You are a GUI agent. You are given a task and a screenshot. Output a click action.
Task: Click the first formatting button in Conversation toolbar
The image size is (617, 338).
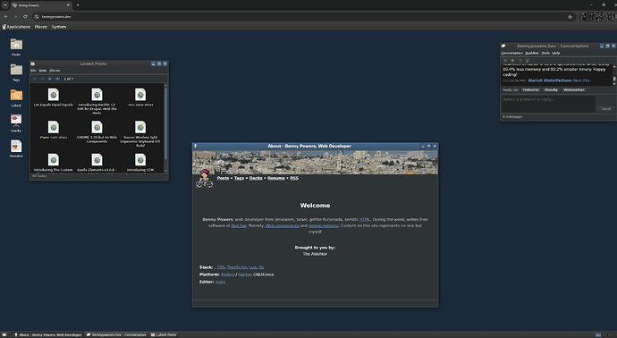(x=505, y=60)
